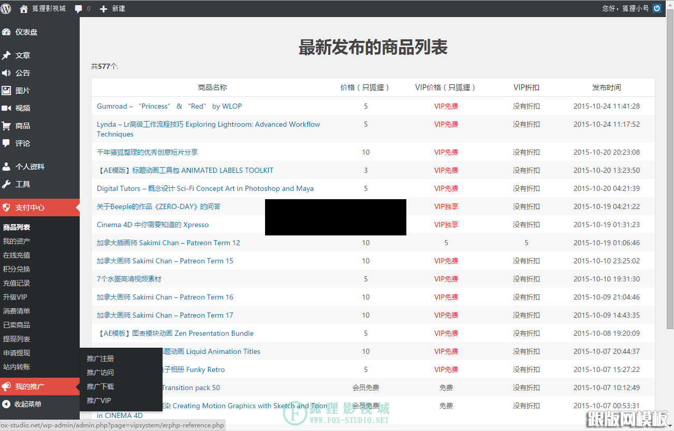Click the comments bubble icon in the top bar
The image size is (674, 431).
point(79,8)
